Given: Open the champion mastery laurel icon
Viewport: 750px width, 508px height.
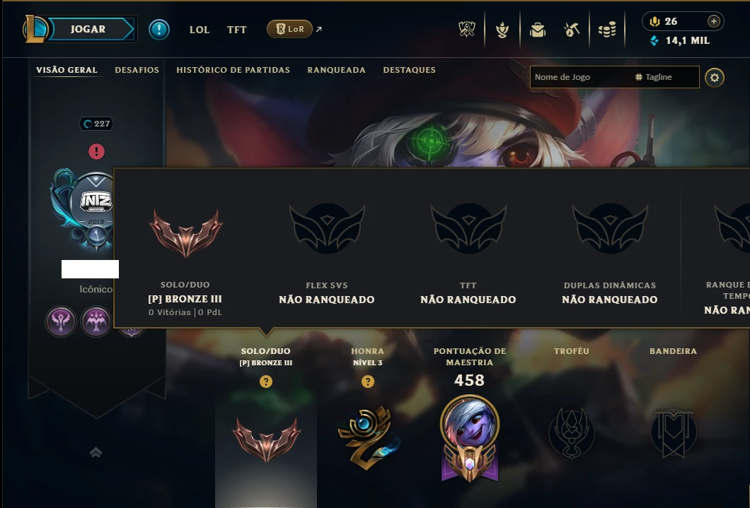Looking at the screenshot, I should pyautogui.click(x=502, y=30).
